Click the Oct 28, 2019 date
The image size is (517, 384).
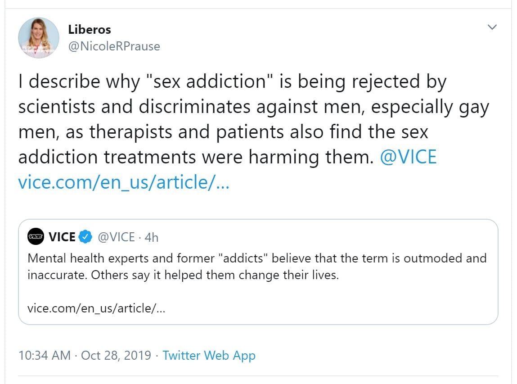click(116, 355)
